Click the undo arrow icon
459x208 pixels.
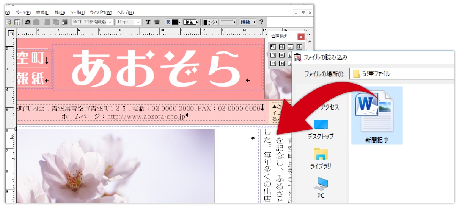click(x=28, y=22)
